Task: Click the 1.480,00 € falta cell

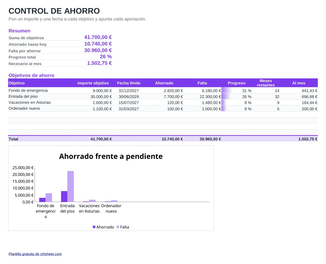Action: tap(211, 103)
